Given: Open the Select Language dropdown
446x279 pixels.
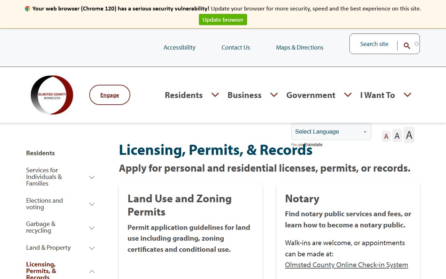Looking at the screenshot, I should (x=331, y=131).
